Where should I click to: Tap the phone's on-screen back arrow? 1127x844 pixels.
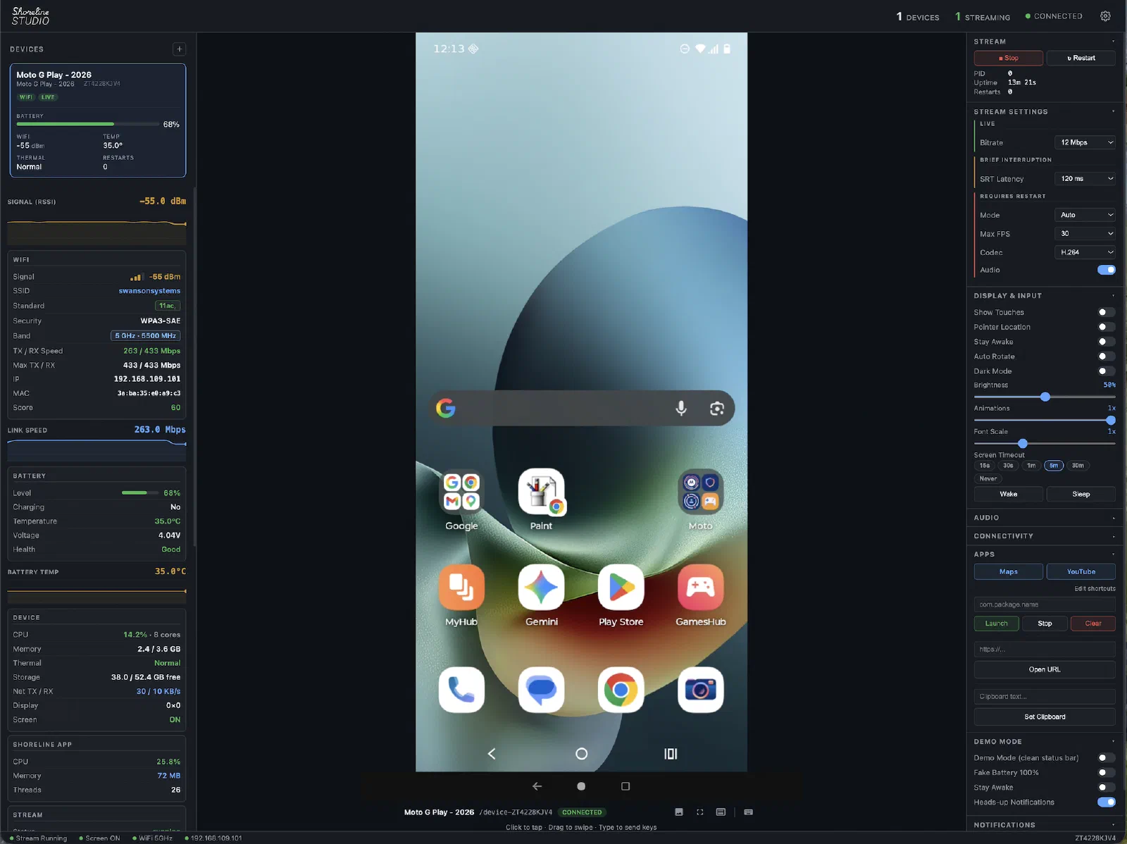(492, 754)
